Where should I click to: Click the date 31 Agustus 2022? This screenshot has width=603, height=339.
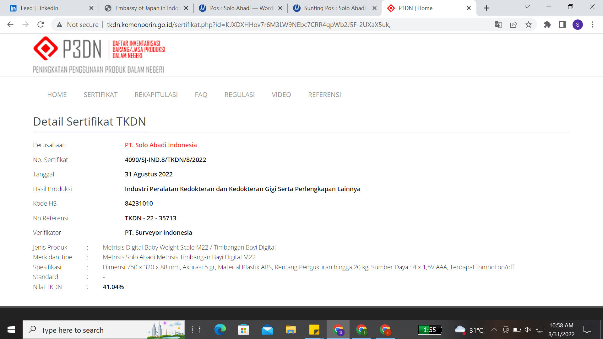click(x=149, y=174)
